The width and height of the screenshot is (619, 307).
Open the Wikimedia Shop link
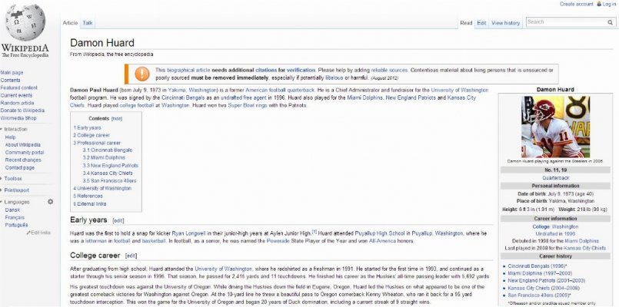(18, 118)
